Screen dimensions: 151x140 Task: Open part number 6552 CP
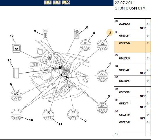pyautogui.click(x=125, y=58)
